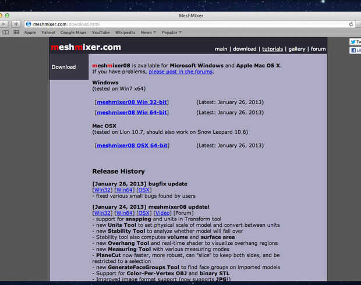Click Win32 link under January 26 bugfix

pyautogui.click(x=102, y=190)
